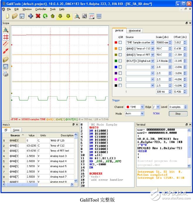The image size is (193, 203).
Task: Click the magnifier search icon in main toolbar
Action: [x=77, y=16]
